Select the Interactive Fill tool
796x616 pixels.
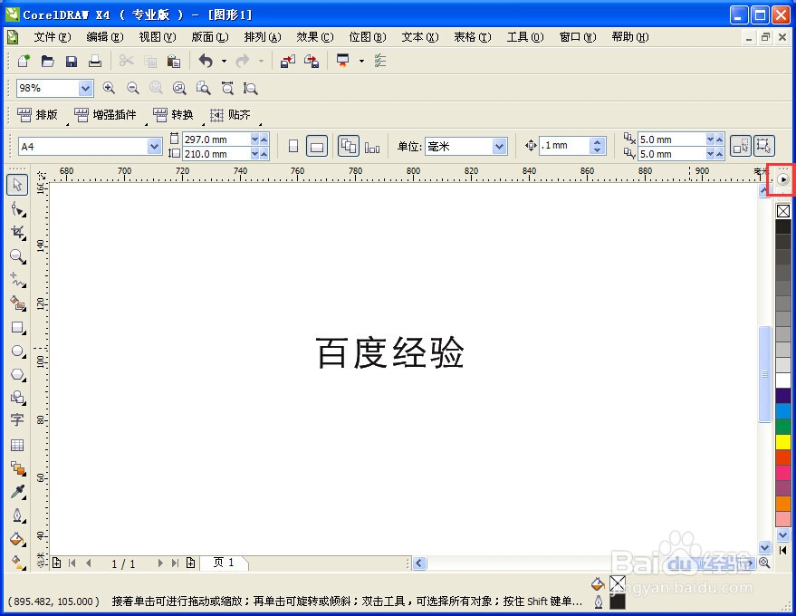coord(18,563)
